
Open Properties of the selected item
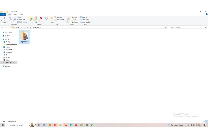pos(68,19)
